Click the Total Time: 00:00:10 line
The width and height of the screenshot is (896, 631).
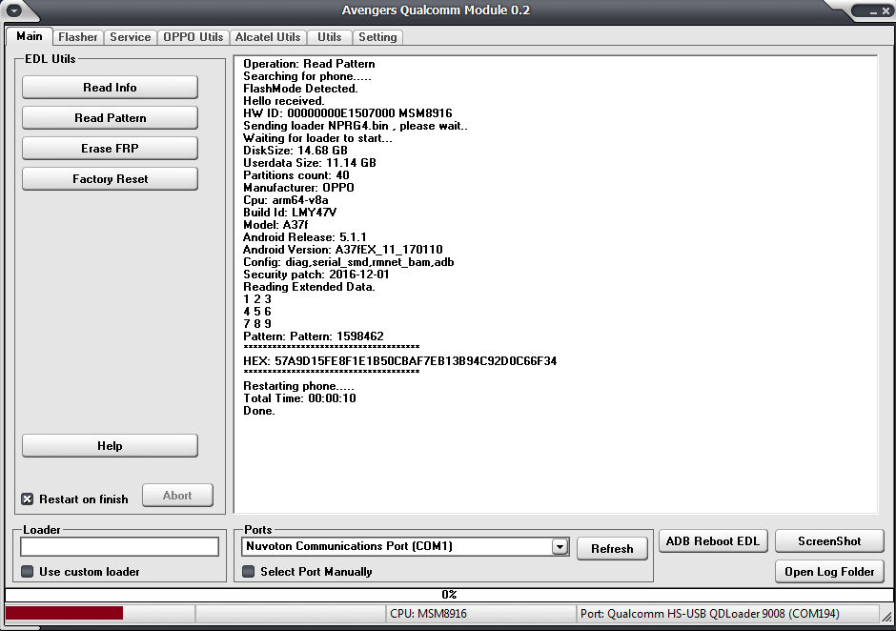pyautogui.click(x=299, y=398)
